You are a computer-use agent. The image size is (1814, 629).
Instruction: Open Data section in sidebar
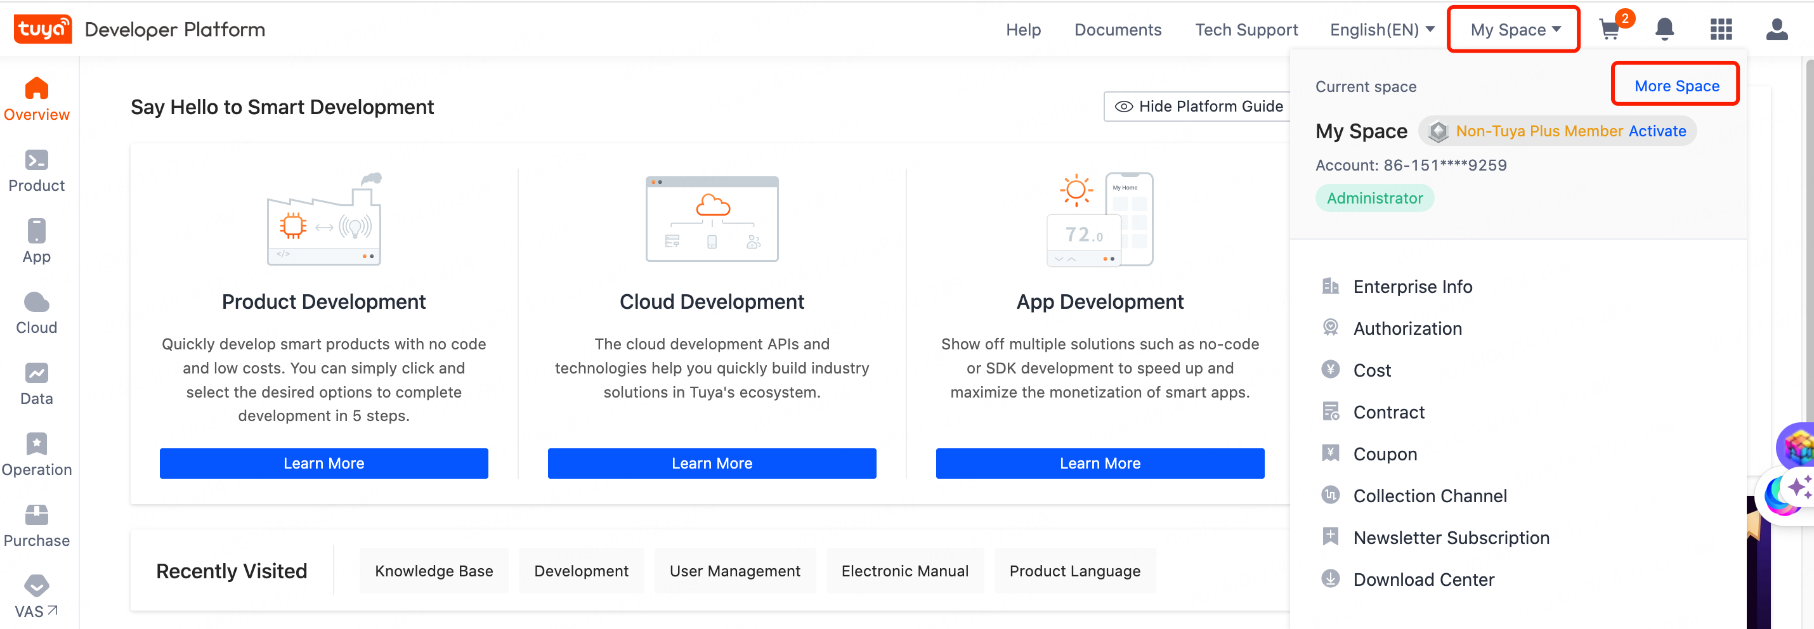(37, 384)
